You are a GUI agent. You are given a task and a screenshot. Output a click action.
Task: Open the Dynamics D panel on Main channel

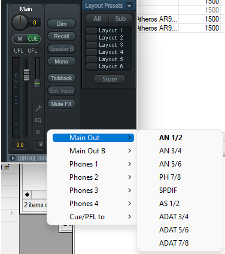point(38,132)
